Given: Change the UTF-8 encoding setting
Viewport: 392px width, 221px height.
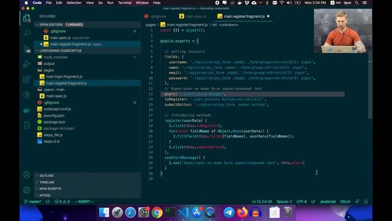Looking at the screenshot, I should click(301, 201).
